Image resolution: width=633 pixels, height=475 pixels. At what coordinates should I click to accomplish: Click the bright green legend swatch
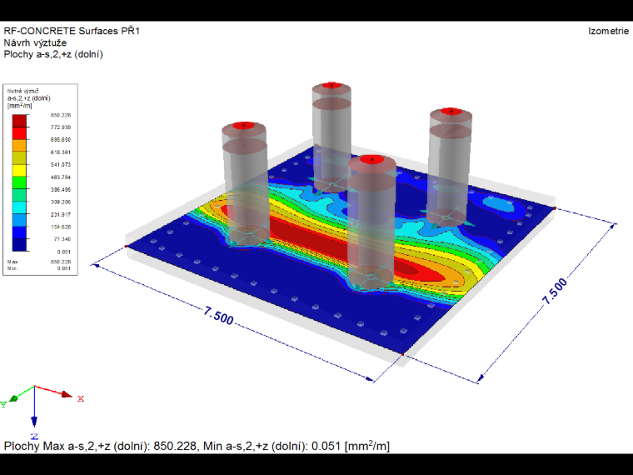[x=19, y=183]
